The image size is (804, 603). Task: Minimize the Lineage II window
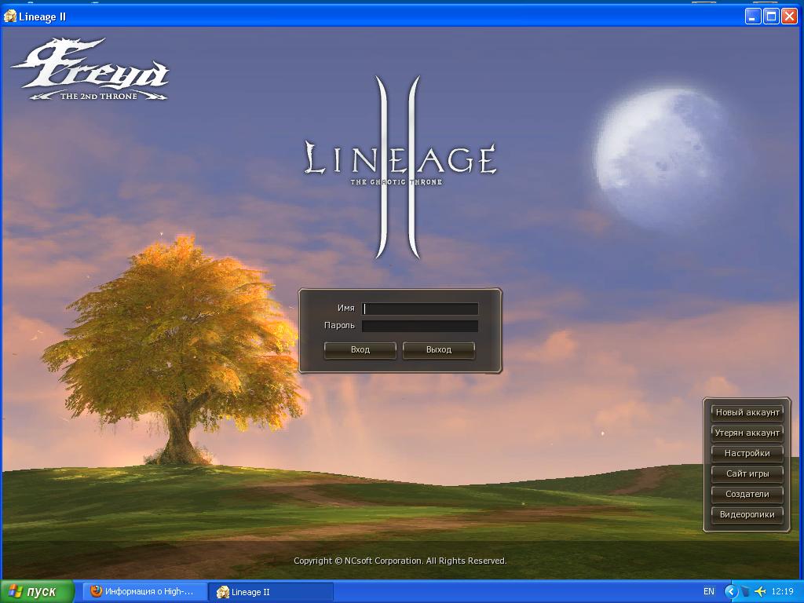(753, 16)
